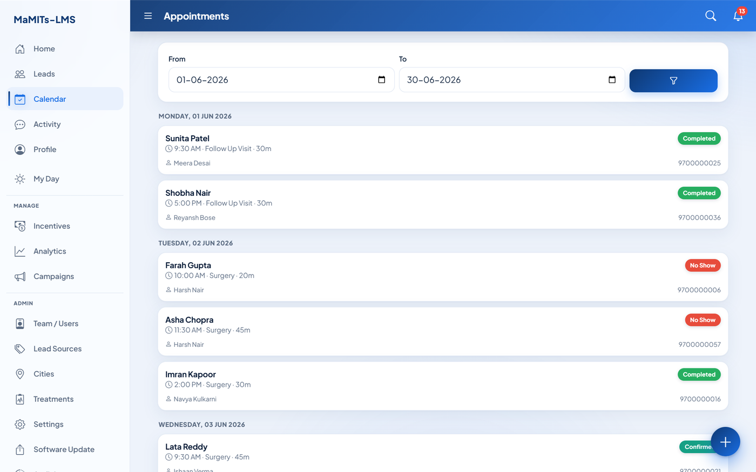Image resolution: width=756 pixels, height=472 pixels.
Task: Open MaMITs-LMS logo link
Action: point(44,20)
